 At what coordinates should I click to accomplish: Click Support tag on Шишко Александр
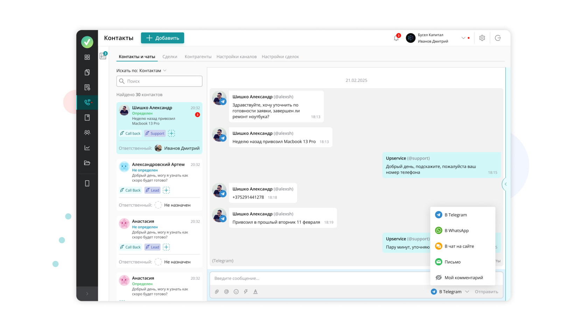point(155,133)
